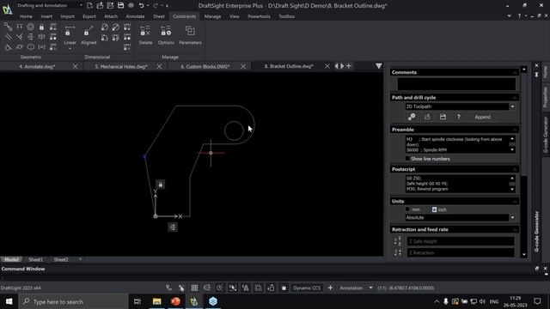Click the Append button
Viewport: 550px width, 309px height.
pyautogui.click(x=483, y=117)
